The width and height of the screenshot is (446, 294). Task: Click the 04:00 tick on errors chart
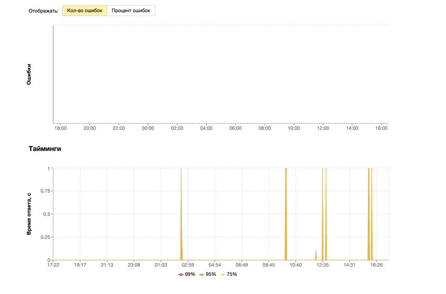tap(206, 128)
